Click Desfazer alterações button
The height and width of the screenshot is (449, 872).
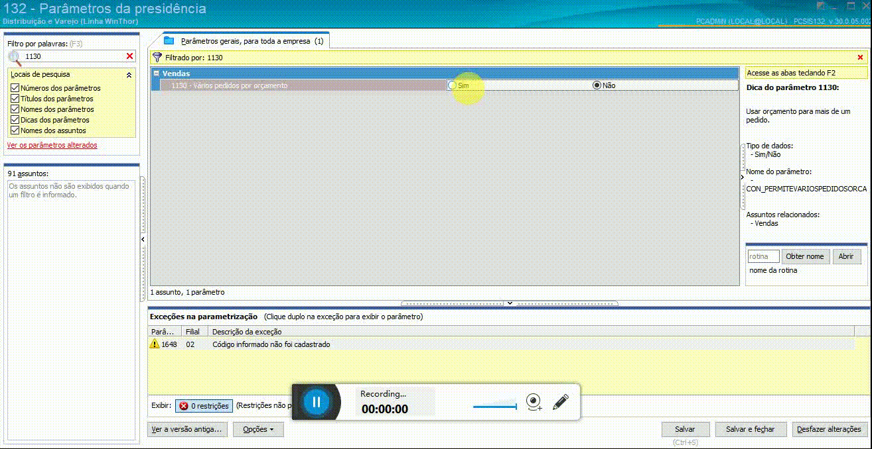click(x=830, y=429)
